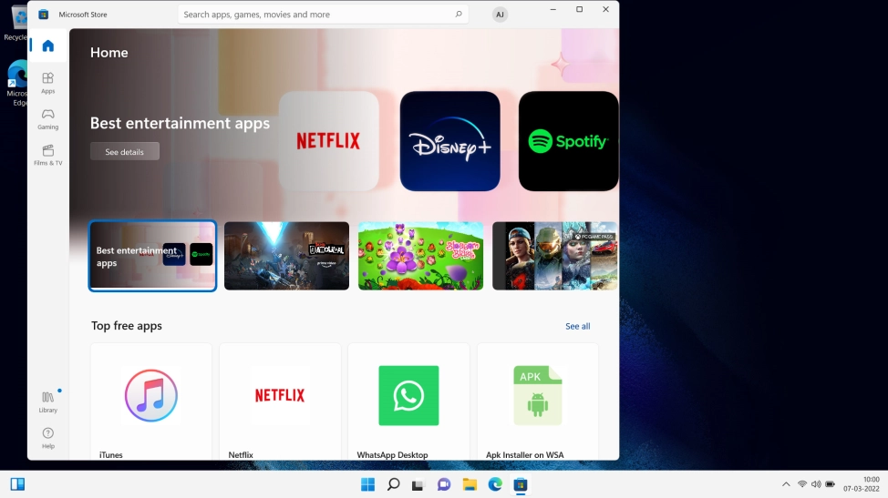This screenshot has height=498, width=888.
Task: Expand the system tray hidden icons chevron
Action: 786,484
